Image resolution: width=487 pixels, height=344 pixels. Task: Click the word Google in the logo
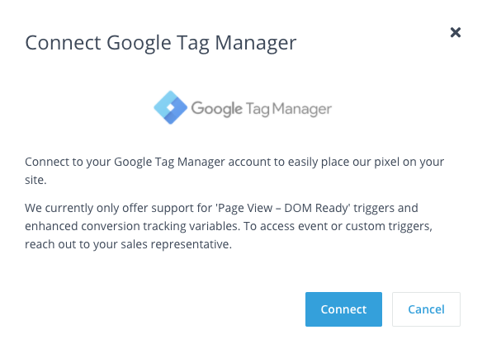[216, 109]
